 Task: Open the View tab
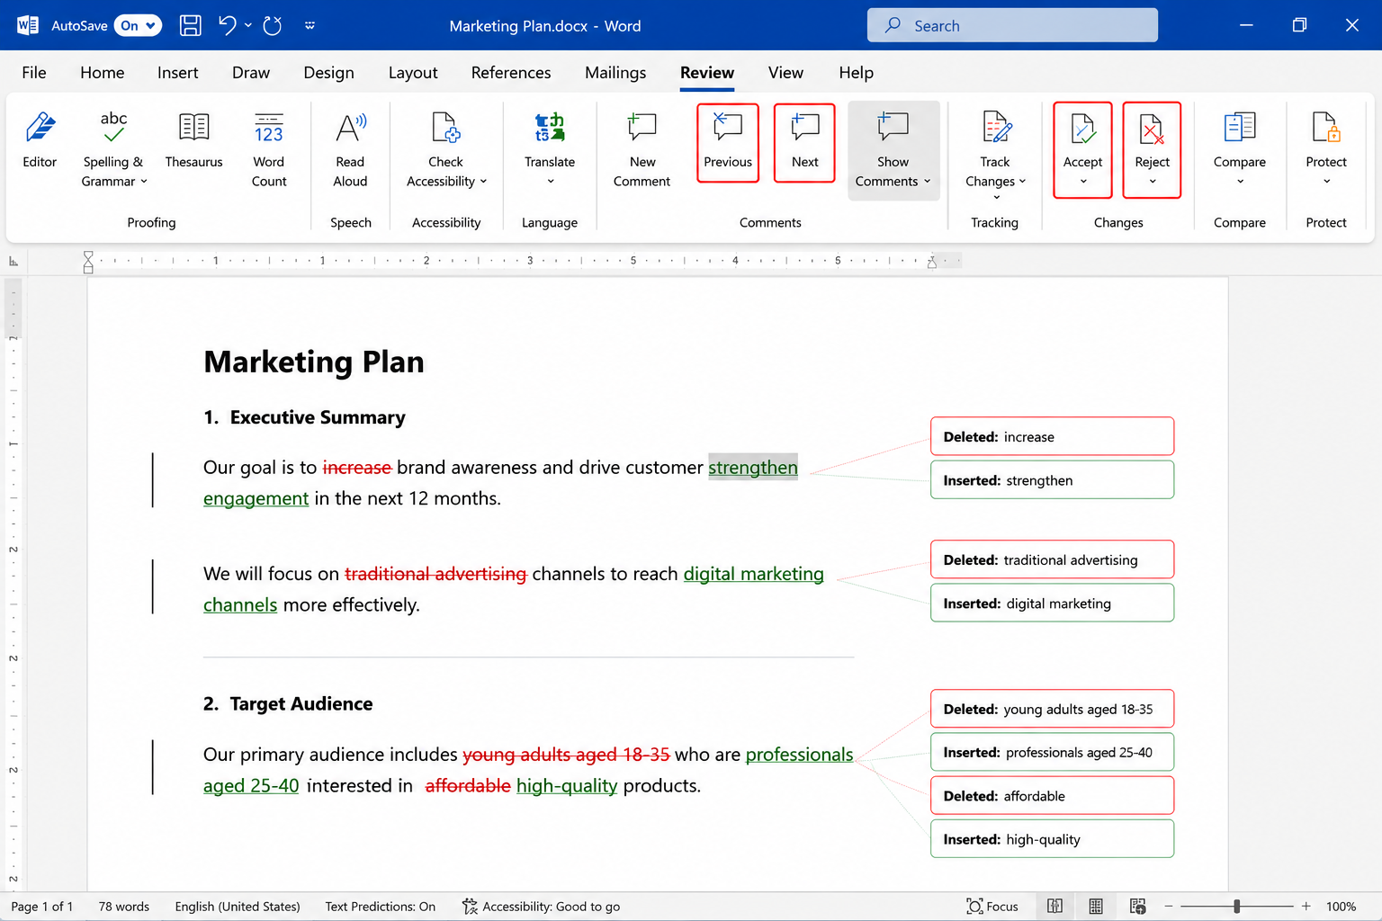[x=785, y=73]
